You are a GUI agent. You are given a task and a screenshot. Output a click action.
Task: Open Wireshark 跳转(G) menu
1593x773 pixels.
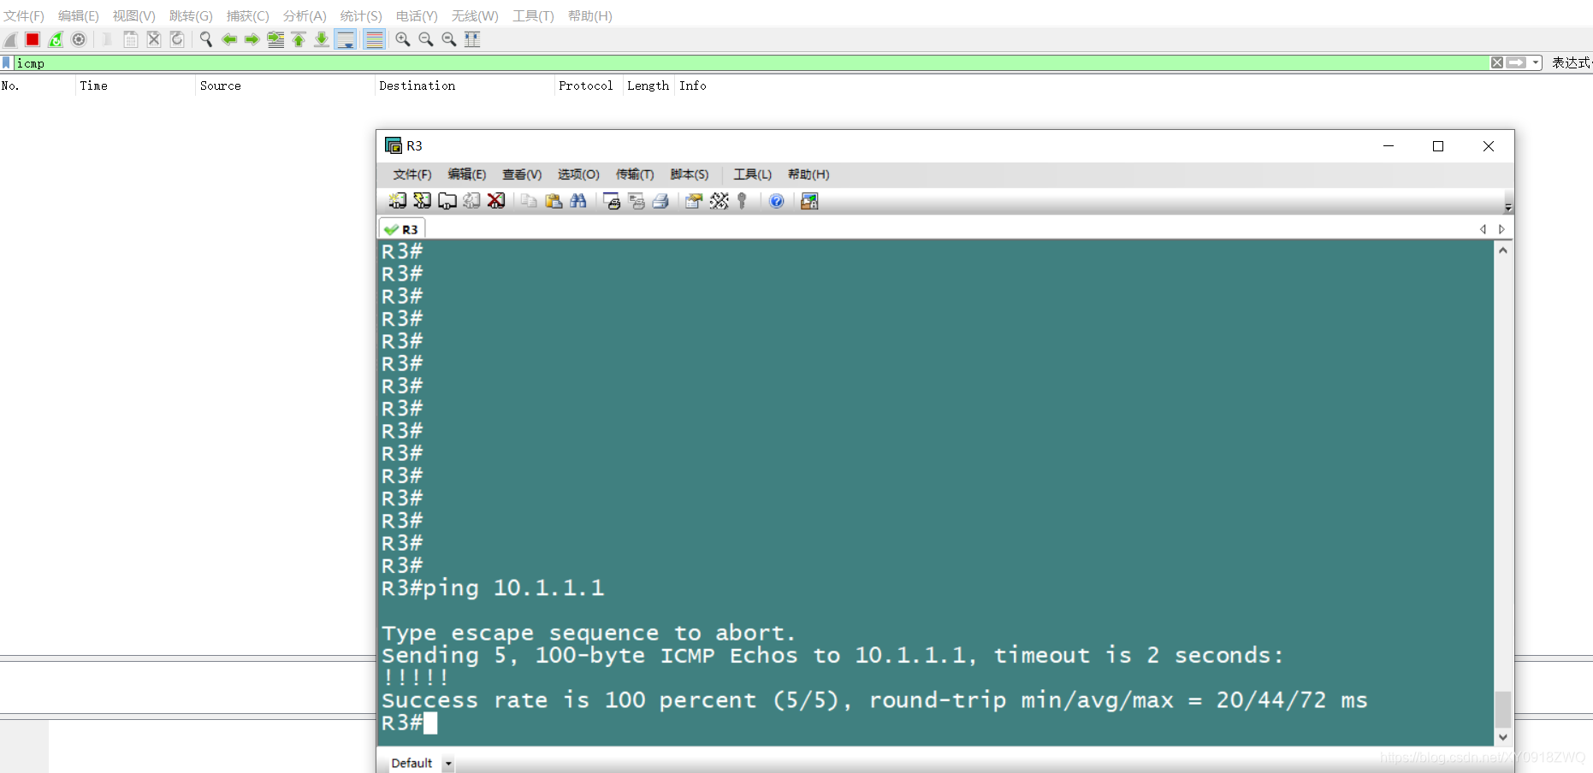(191, 15)
